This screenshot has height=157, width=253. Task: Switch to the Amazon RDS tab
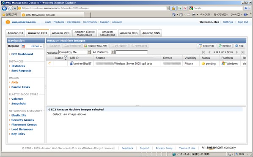[129, 33]
